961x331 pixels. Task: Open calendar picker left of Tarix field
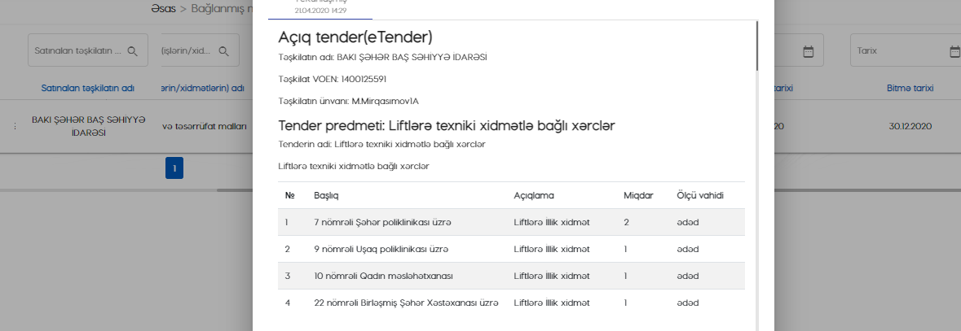click(809, 51)
